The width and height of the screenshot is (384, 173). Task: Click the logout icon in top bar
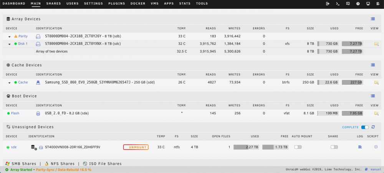328,4
